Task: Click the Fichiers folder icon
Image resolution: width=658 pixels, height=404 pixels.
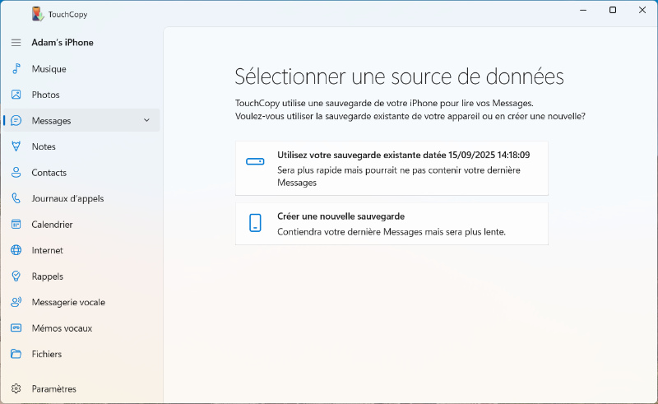Action: [x=16, y=354]
